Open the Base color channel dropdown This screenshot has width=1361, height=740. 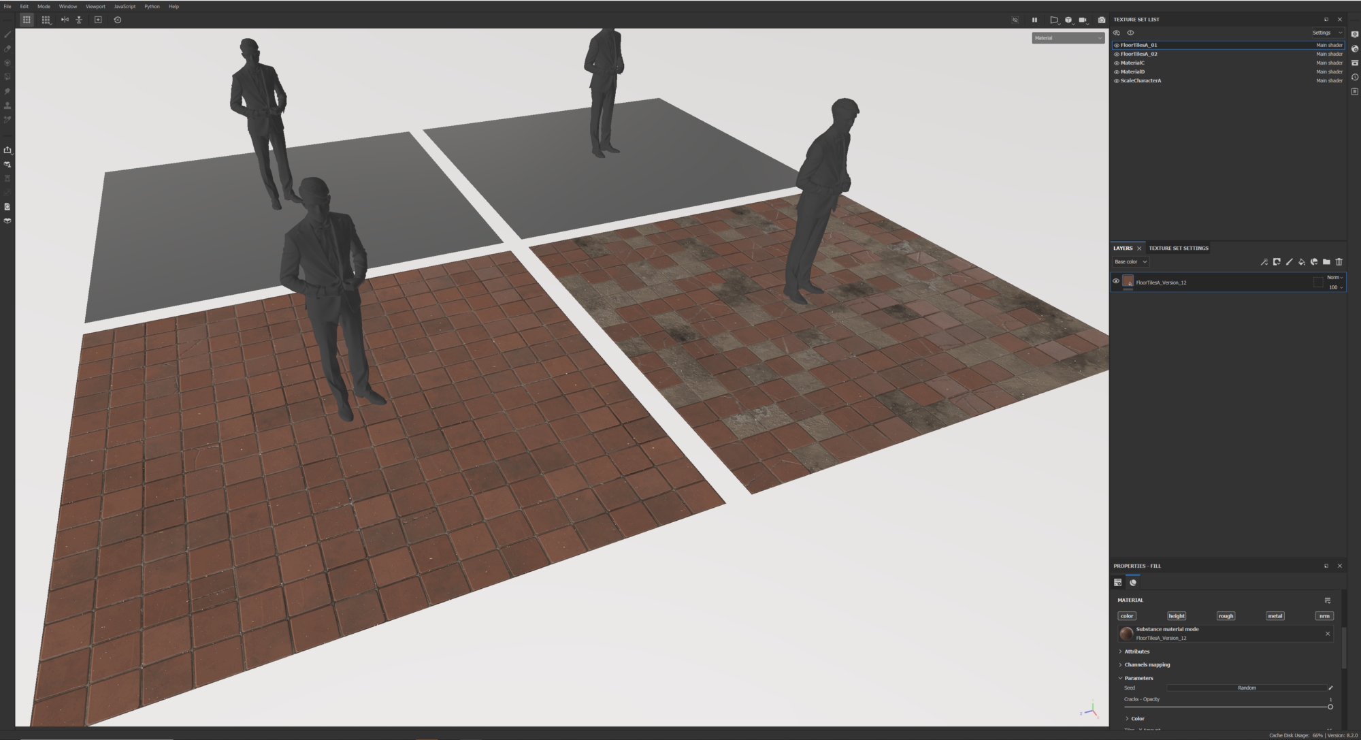pyautogui.click(x=1130, y=262)
